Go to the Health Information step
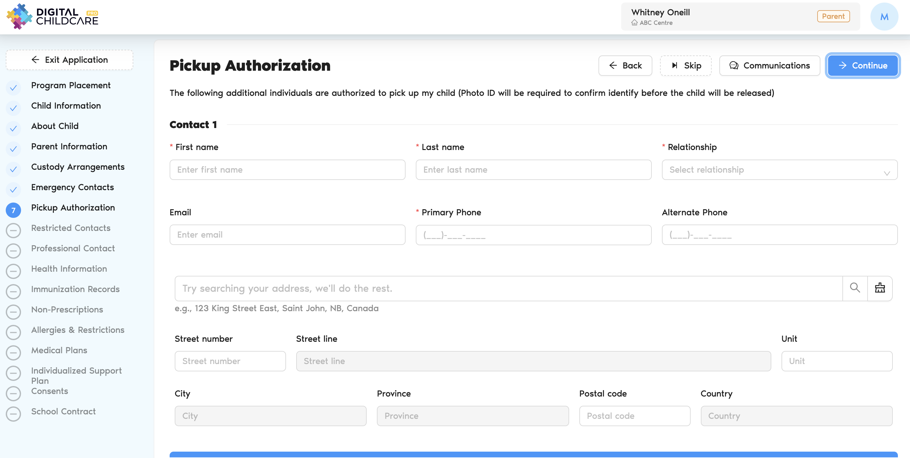 point(69,268)
